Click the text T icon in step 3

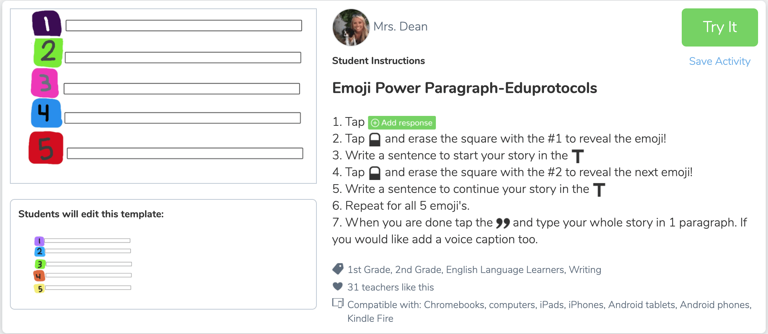pyautogui.click(x=578, y=156)
